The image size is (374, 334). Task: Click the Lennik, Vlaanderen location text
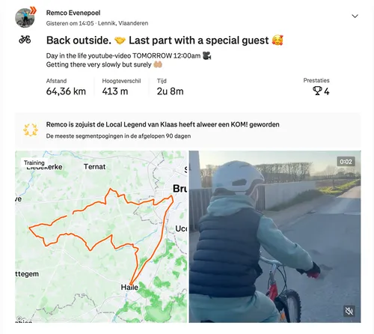(x=123, y=23)
